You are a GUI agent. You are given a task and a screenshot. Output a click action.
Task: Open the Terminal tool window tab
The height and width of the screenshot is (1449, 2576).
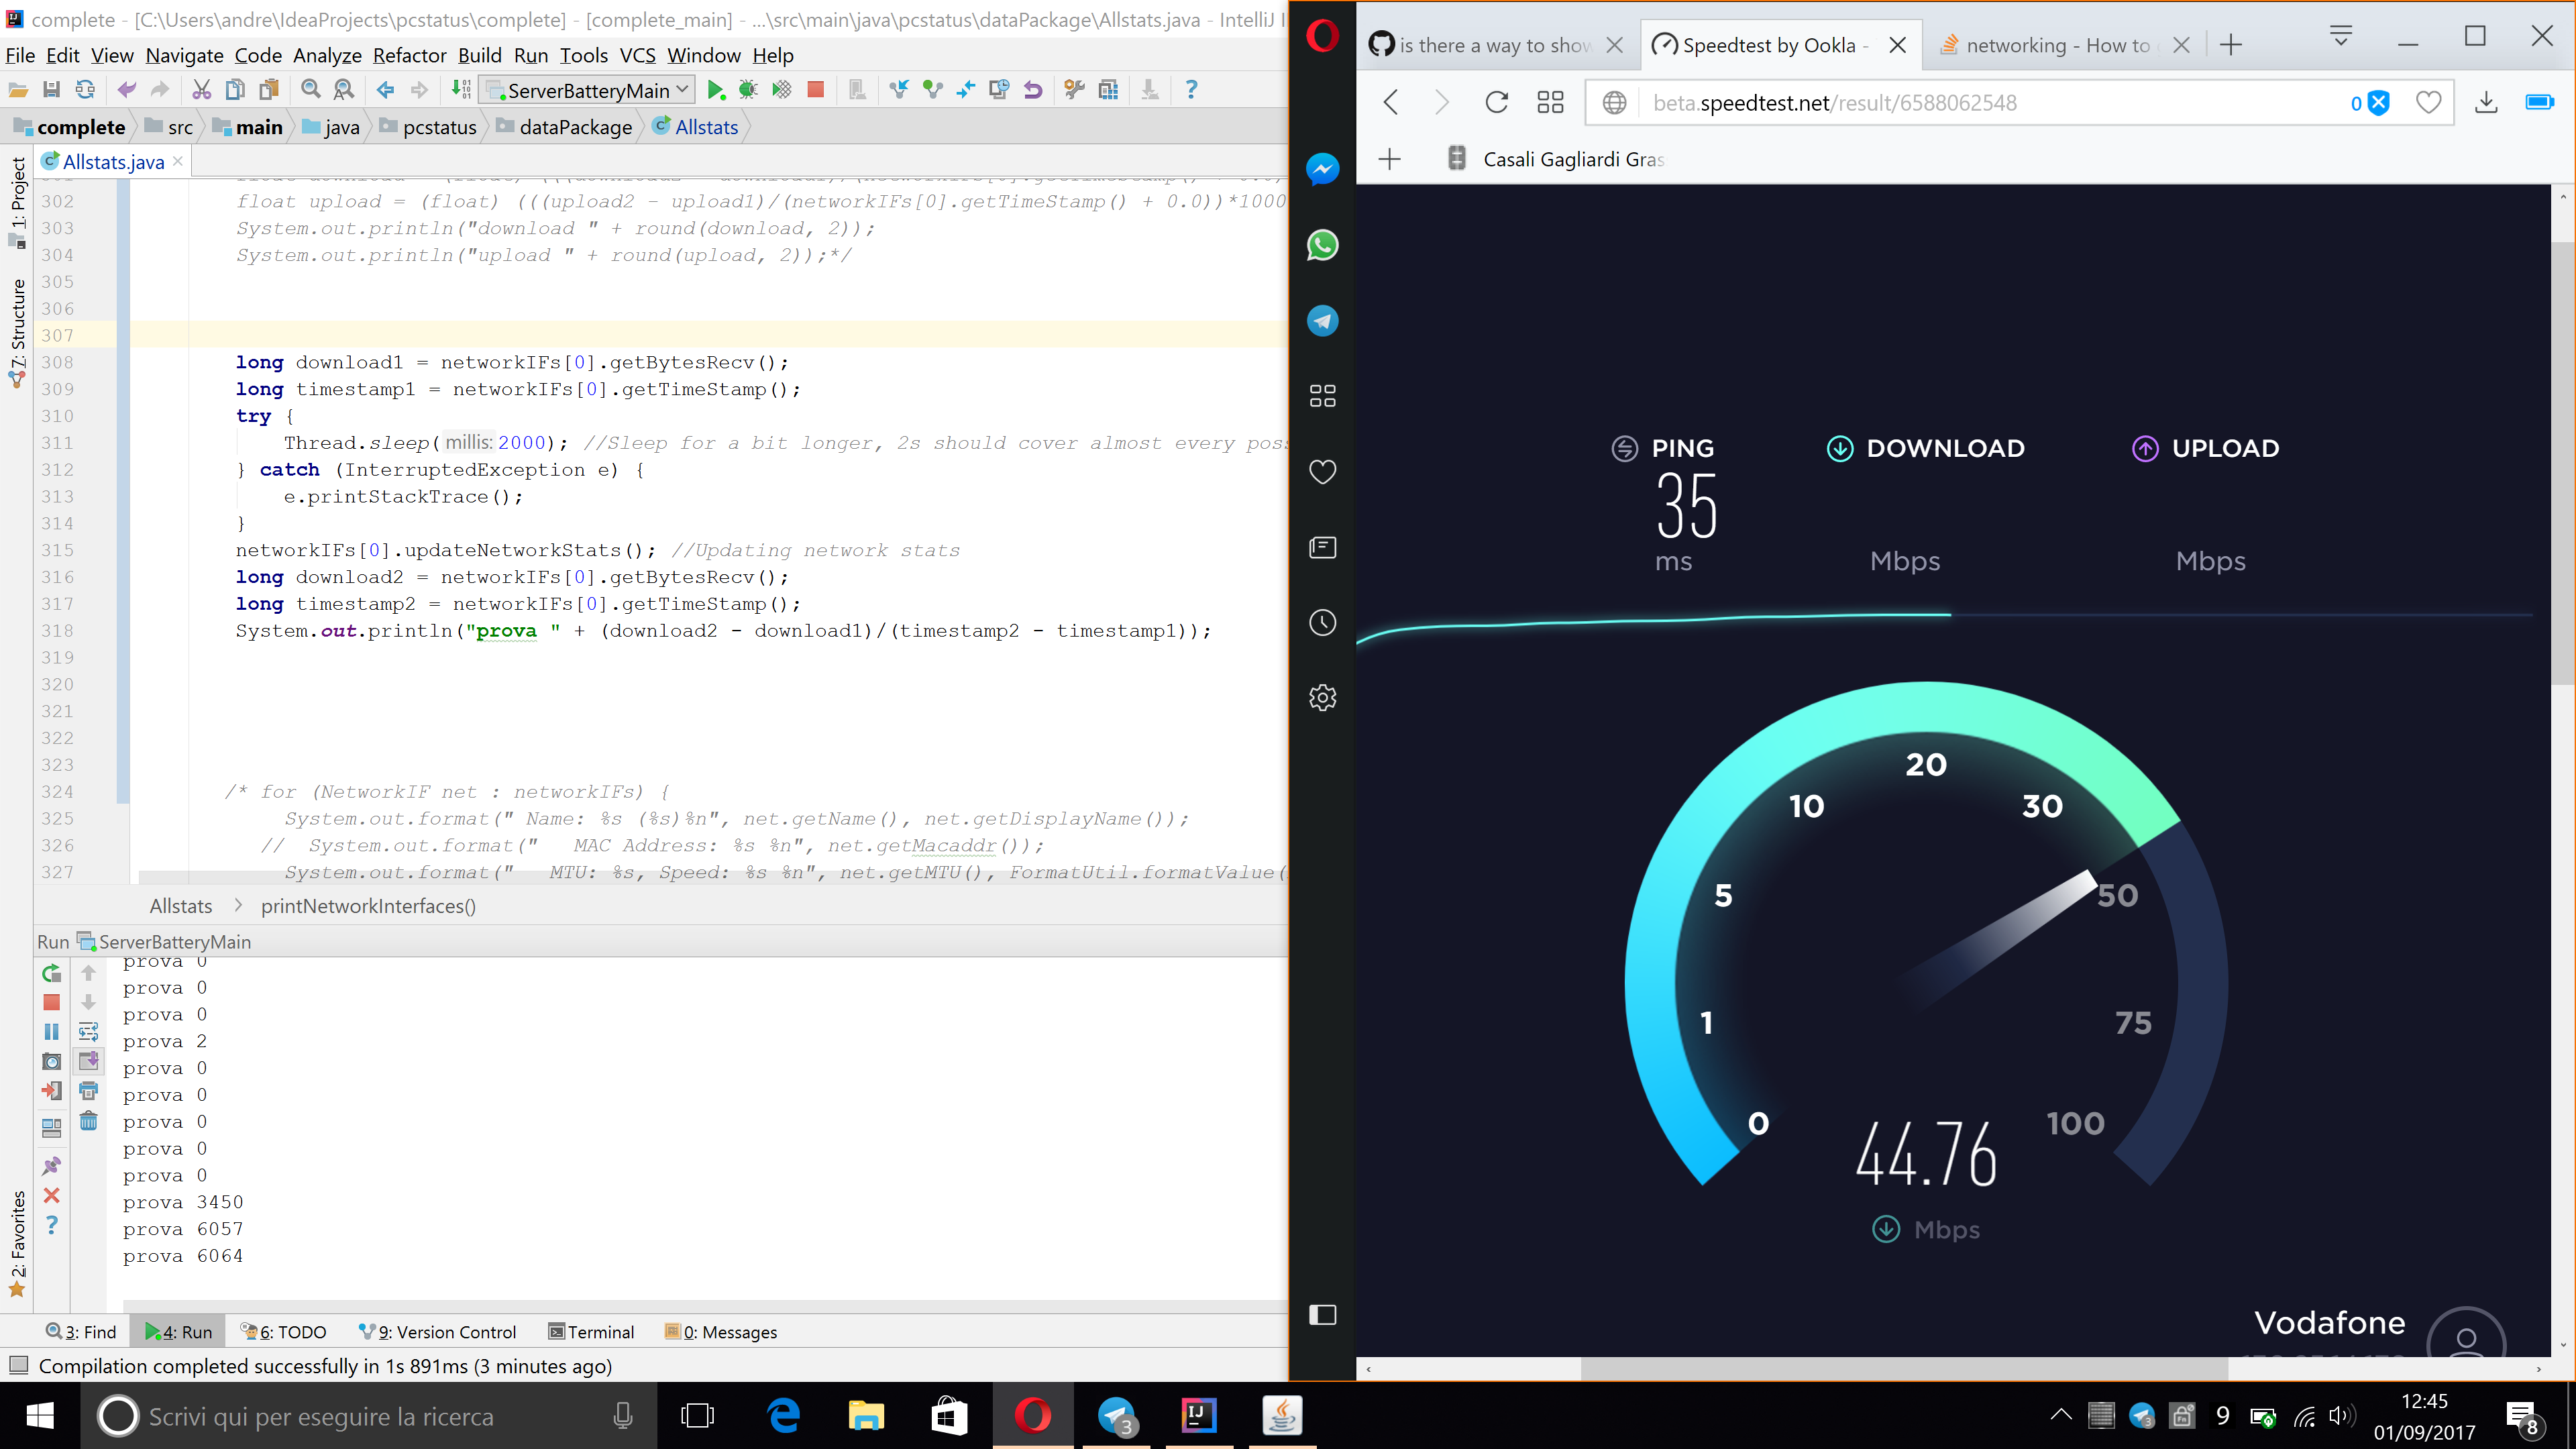591,1332
